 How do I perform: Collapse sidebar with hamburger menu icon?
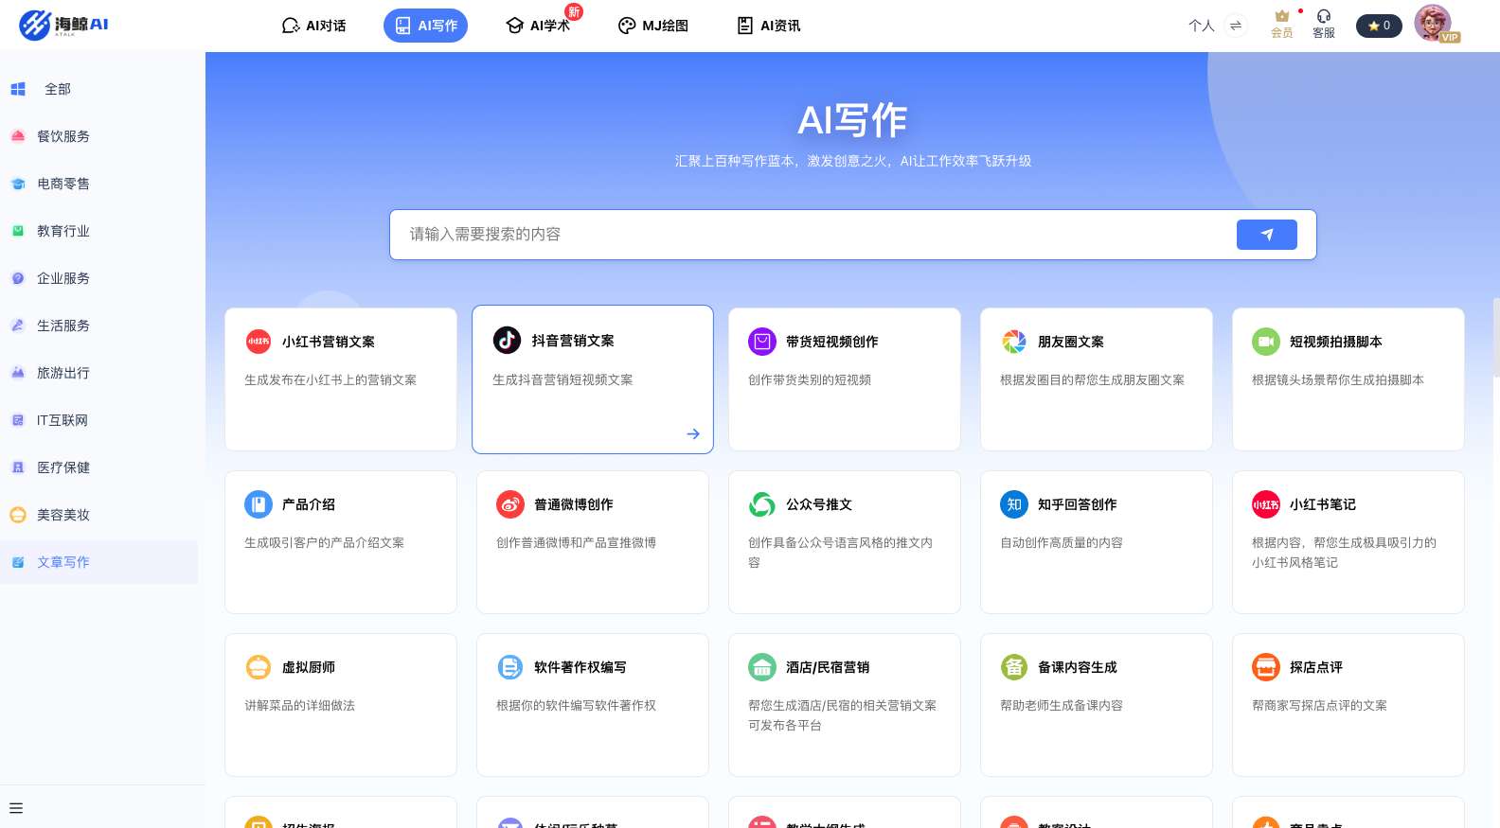[16, 808]
